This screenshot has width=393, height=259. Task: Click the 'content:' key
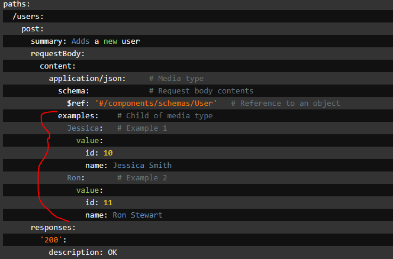click(57, 66)
